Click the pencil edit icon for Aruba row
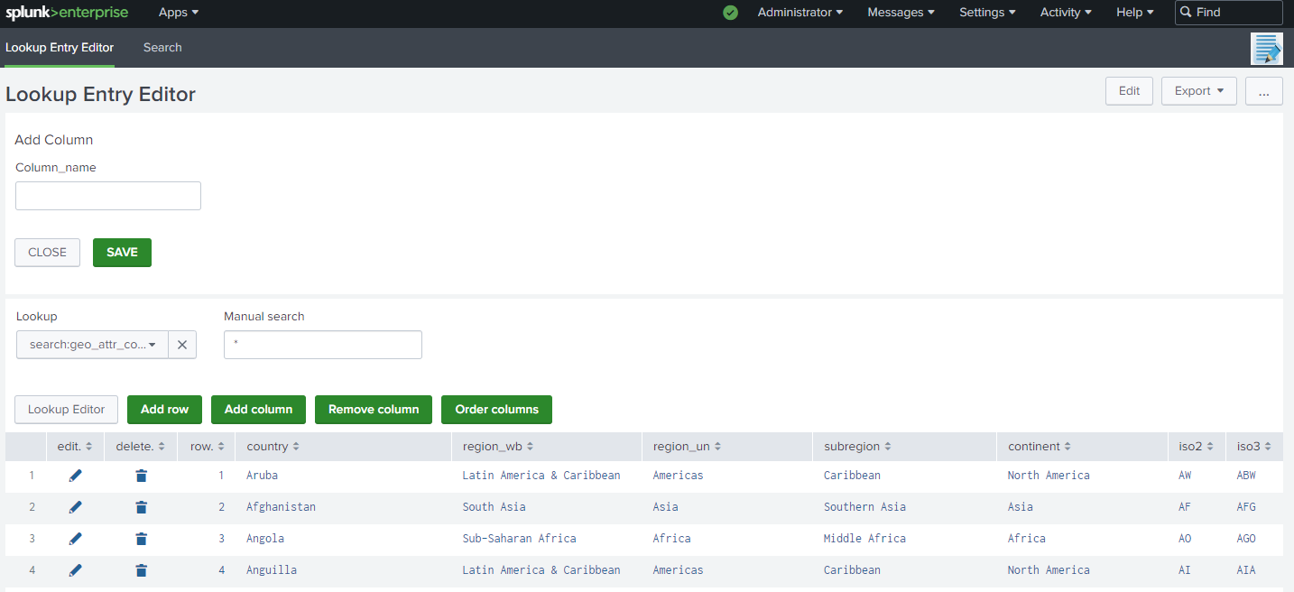The height and width of the screenshot is (592, 1294). [x=76, y=476]
